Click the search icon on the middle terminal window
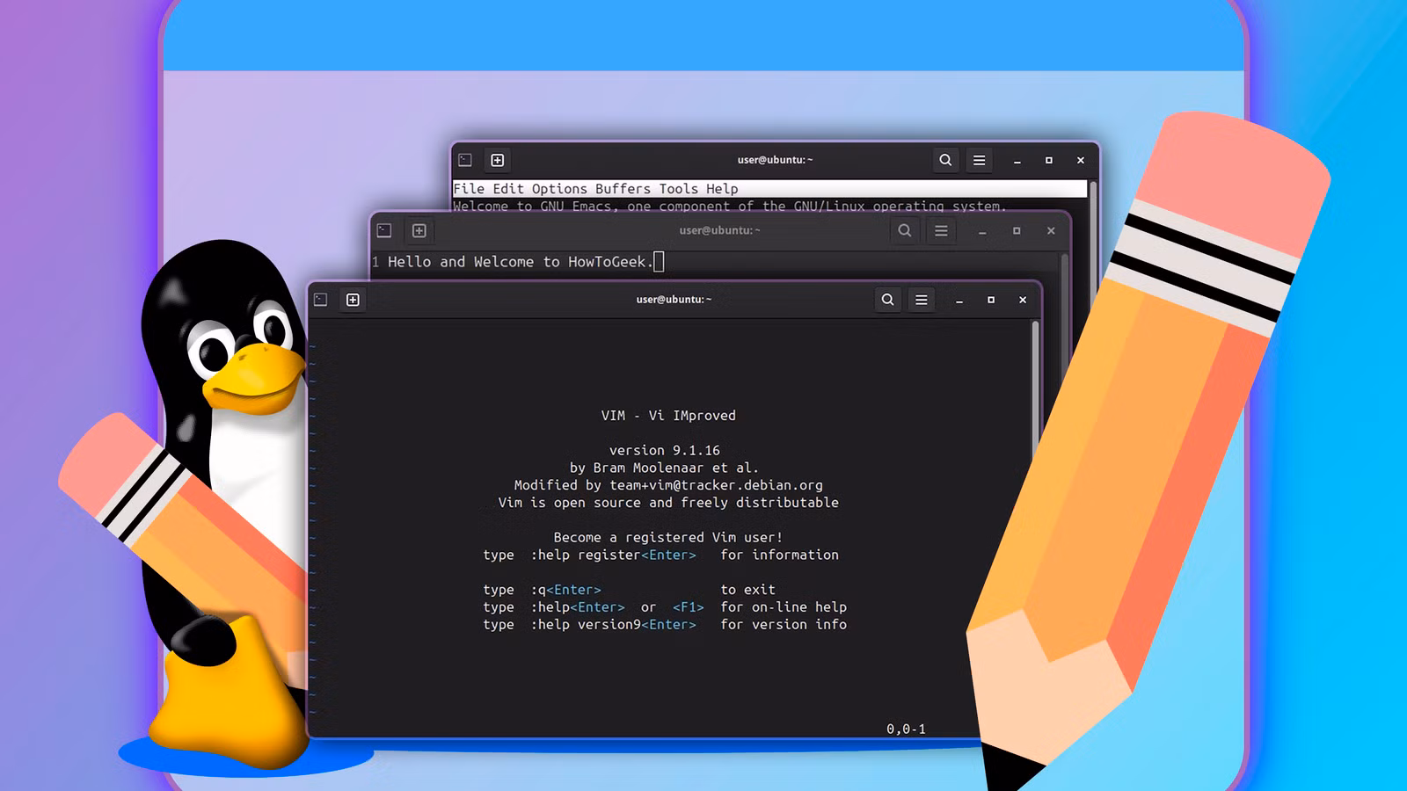Image resolution: width=1407 pixels, height=791 pixels. tap(905, 231)
